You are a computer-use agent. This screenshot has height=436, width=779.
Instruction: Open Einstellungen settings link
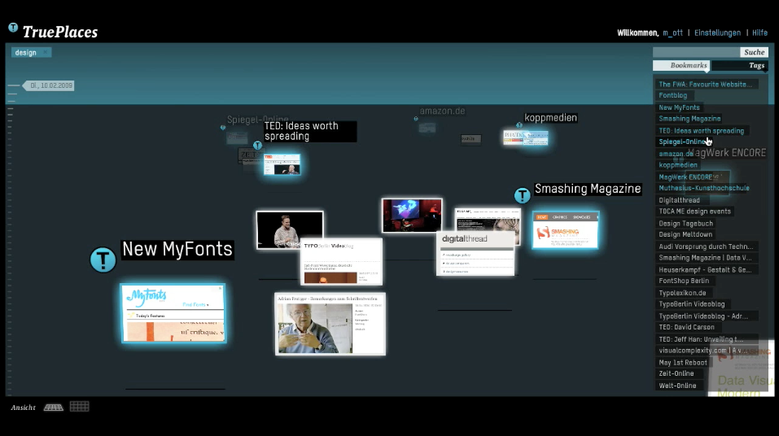point(717,33)
